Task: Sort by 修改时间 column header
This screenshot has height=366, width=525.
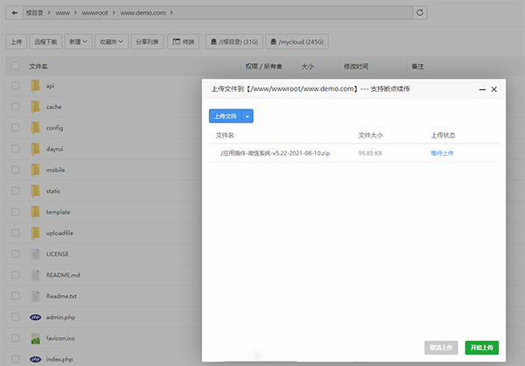Action: pos(356,67)
